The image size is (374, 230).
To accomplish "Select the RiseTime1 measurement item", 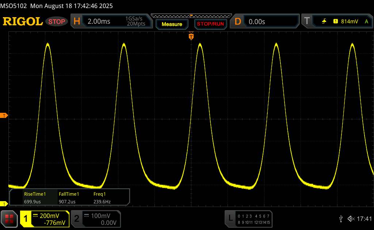I will coord(35,198).
